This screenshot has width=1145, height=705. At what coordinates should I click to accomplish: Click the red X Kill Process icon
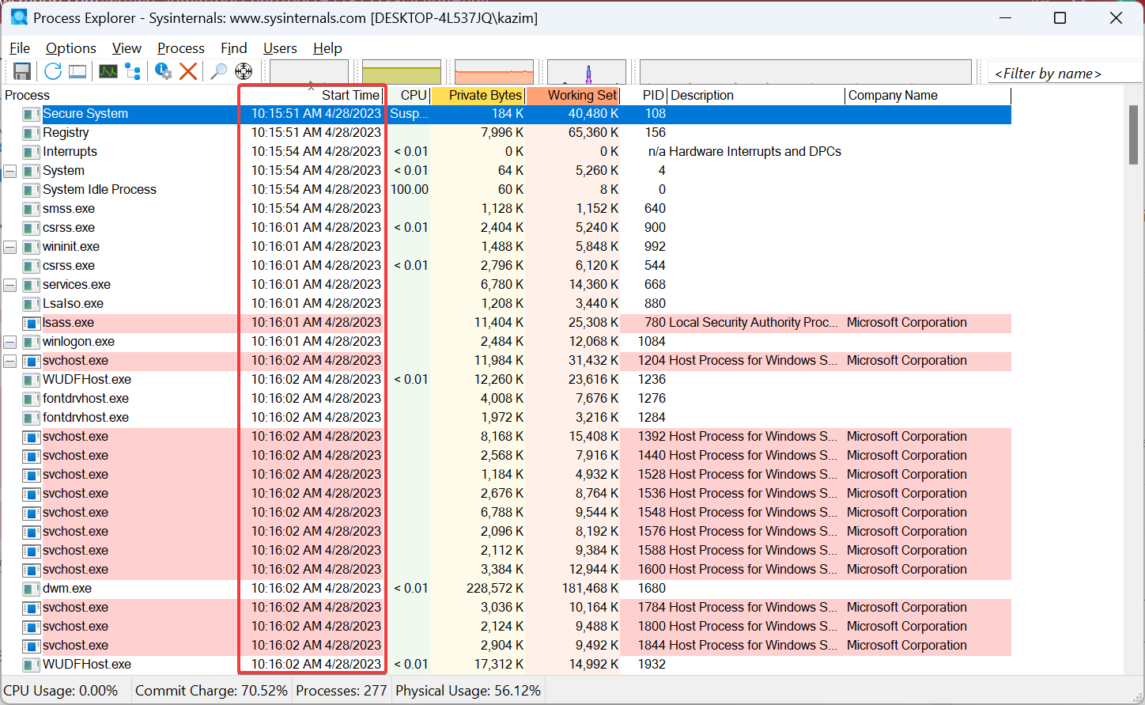point(188,71)
